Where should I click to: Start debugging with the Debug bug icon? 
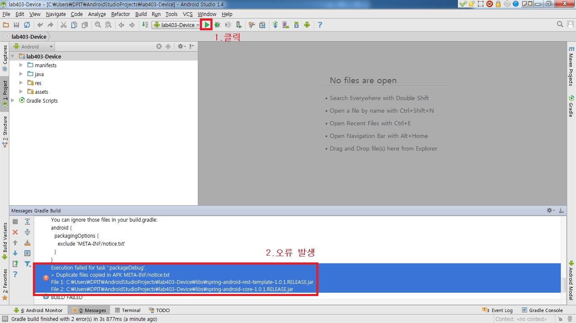(218, 25)
